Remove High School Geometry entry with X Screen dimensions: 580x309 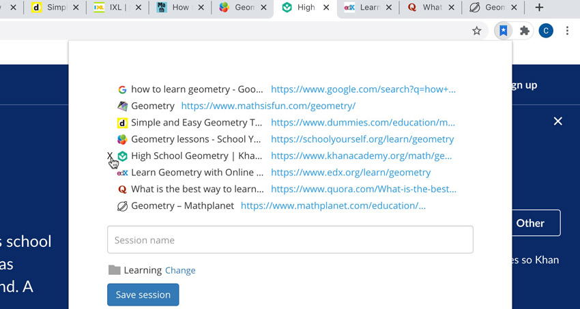(x=111, y=156)
